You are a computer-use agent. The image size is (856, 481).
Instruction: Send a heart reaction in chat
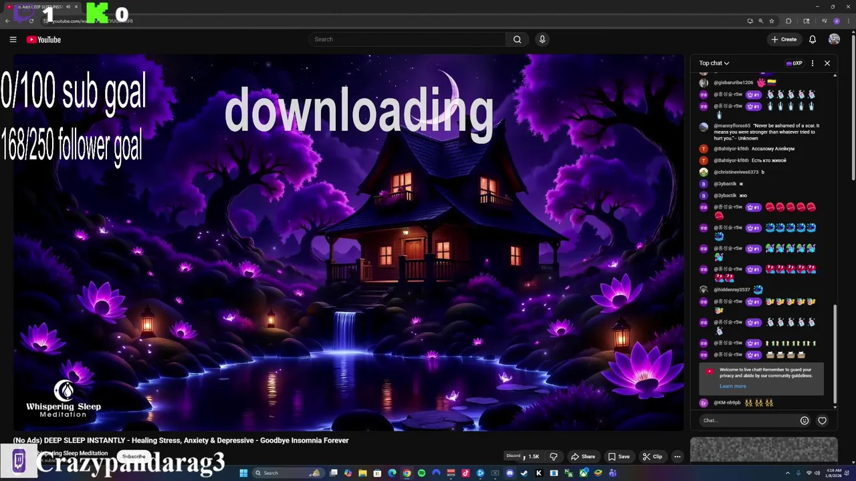point(823,420)
